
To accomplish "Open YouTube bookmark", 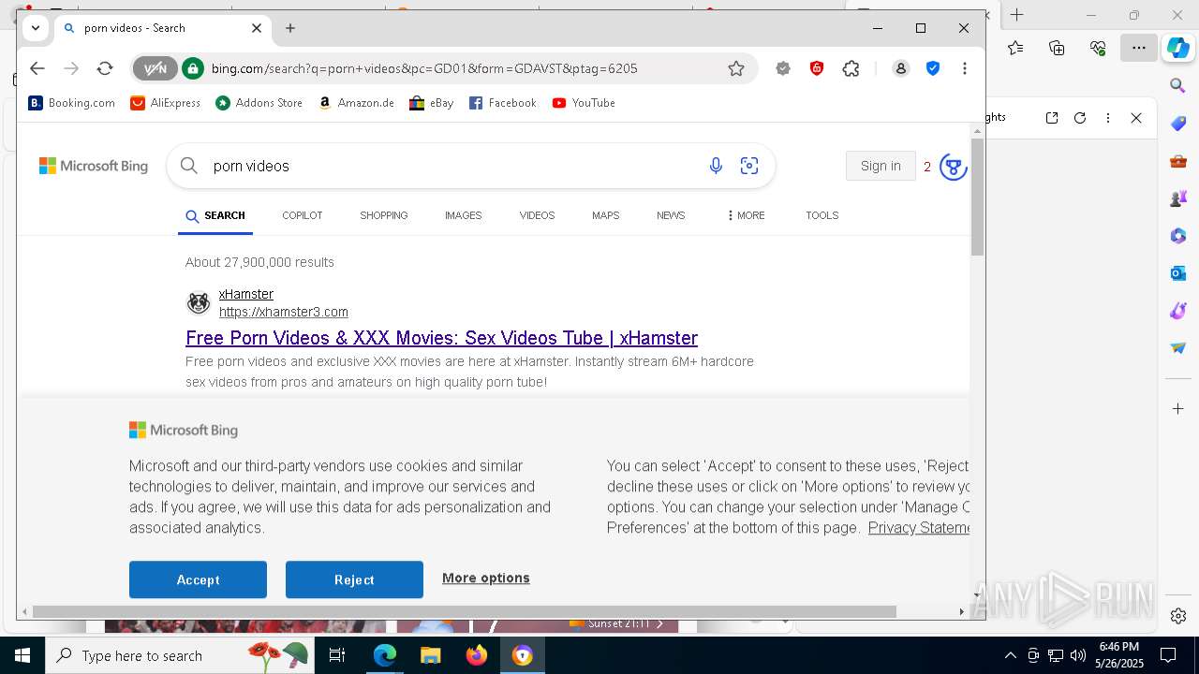I will tap(584, 103).
